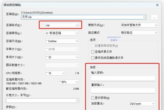Expand the 分卷大小 volume size combo box
This screenshot has height=110, width=164.
click(x=42, y=100)
